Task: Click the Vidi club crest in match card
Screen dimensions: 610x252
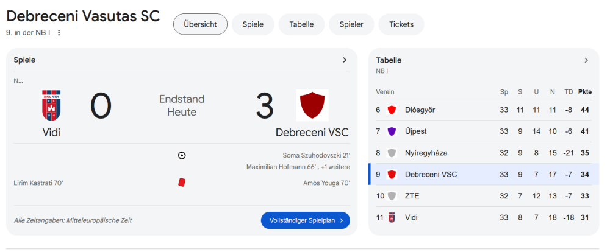Action: click(51, 106)
